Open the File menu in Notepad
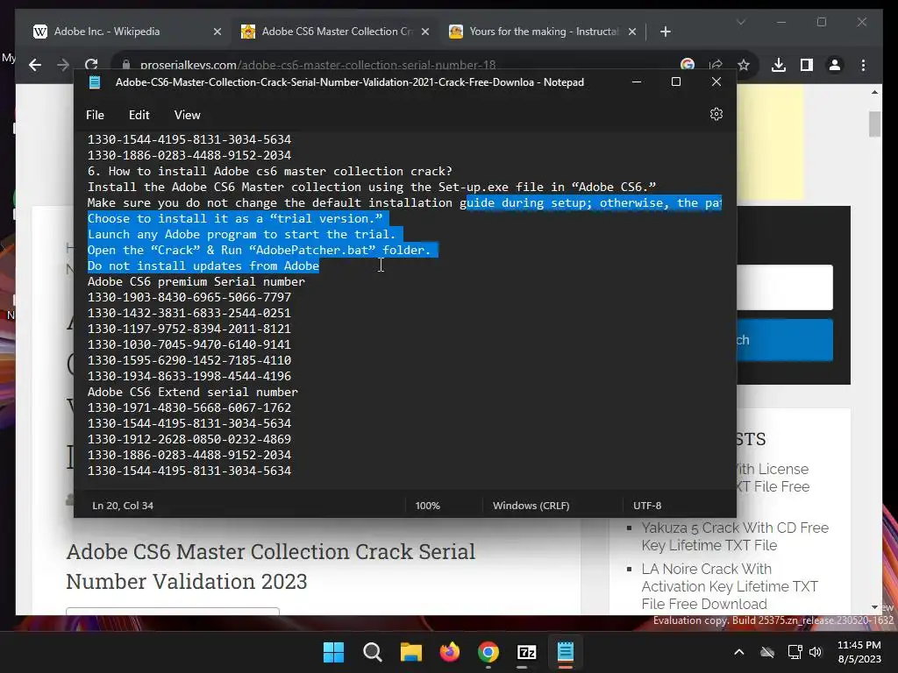 [x=95, y=115]
